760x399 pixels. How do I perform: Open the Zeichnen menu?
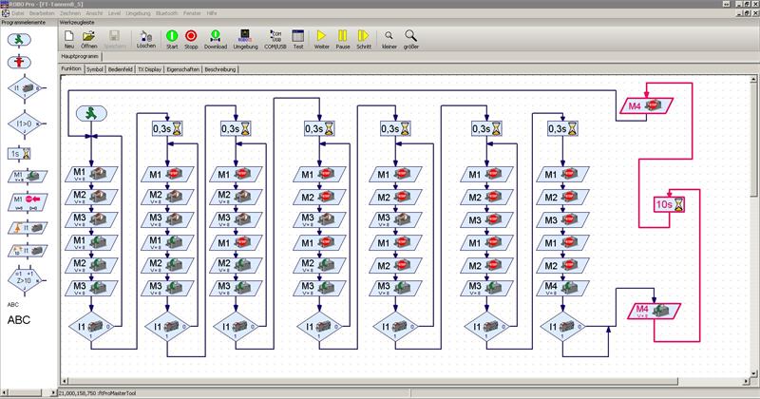coord(70,14)
